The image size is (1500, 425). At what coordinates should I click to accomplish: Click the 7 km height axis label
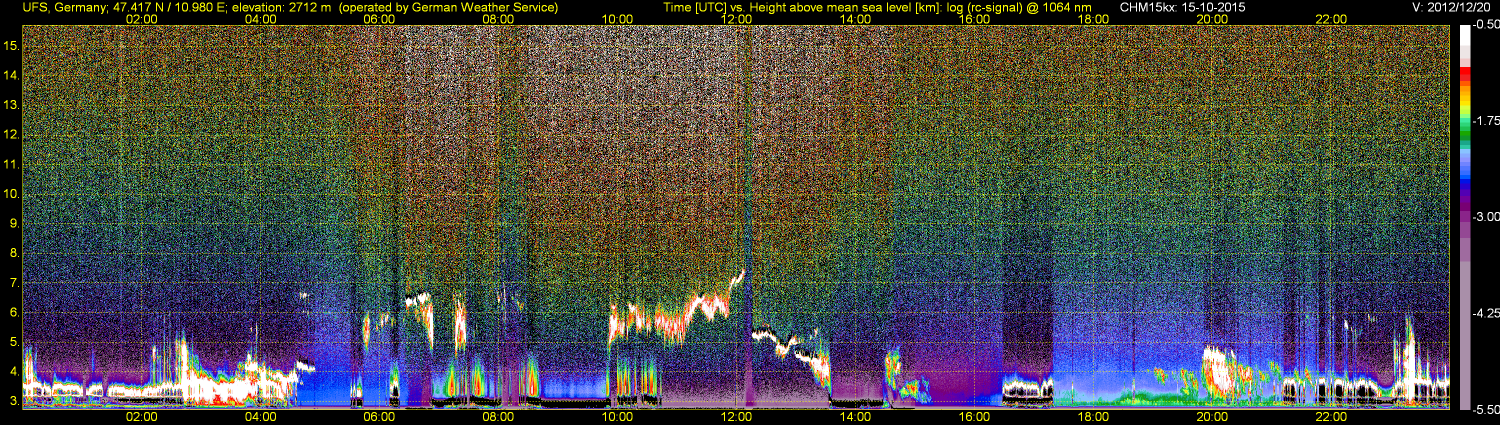14,283
